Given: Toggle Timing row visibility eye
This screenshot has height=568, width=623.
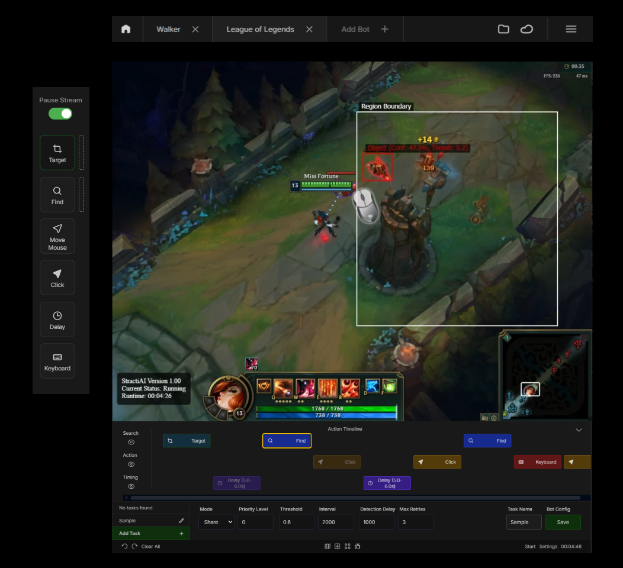Looking at the screenshot, I should pyautogui.click(x=131, y=486).
